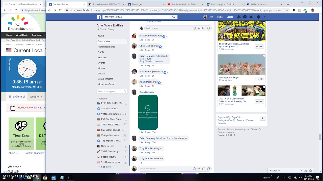Open EPIC TOY BATTLES shortcut
This screenshot has width=323, height=181.
coord(112,103)
